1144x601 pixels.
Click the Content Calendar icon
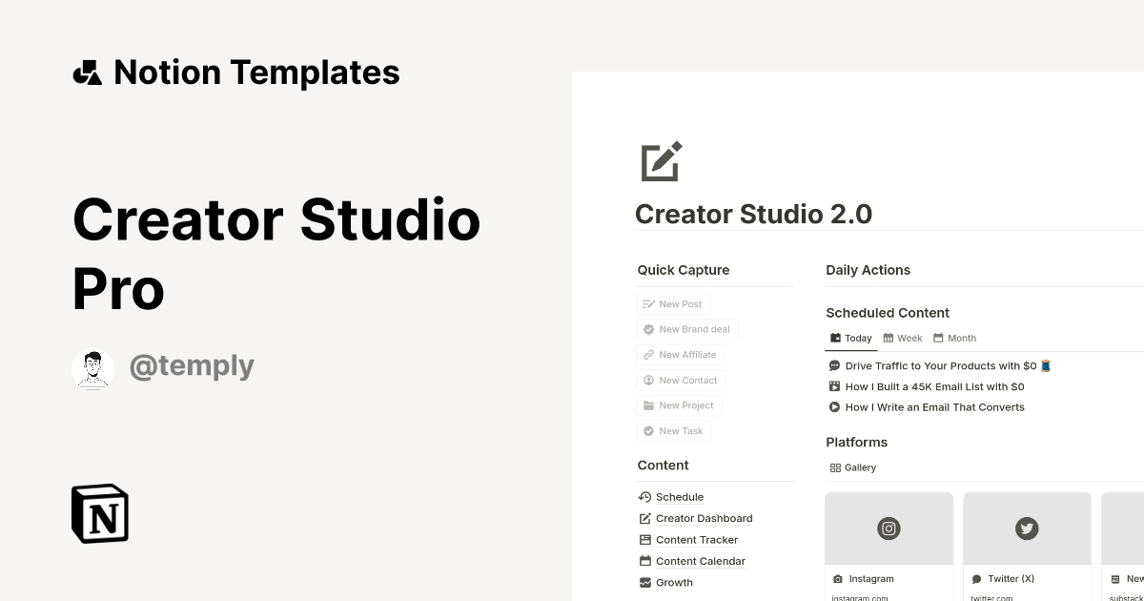644,561
